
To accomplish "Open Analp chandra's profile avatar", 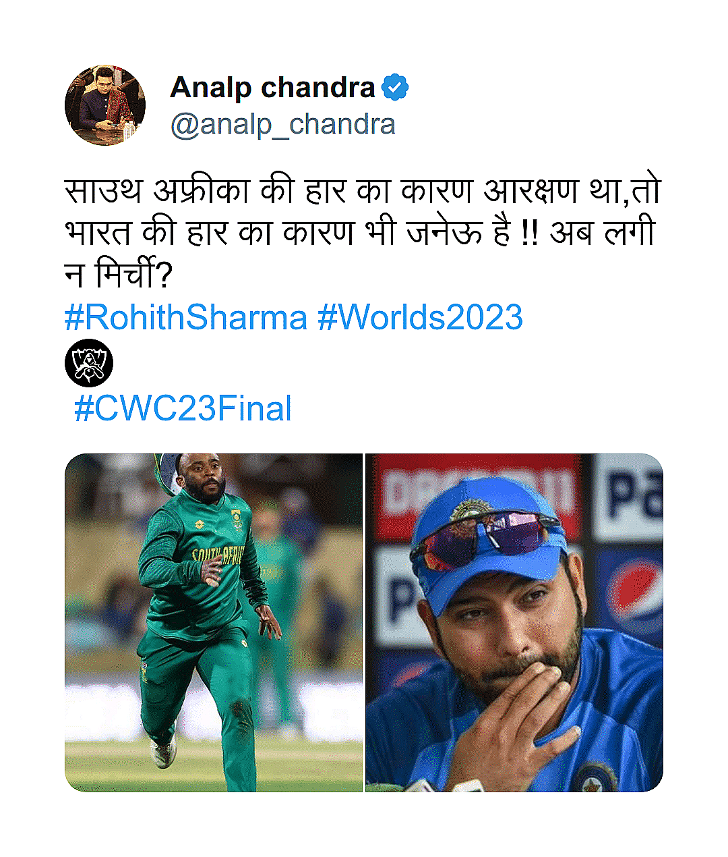I will pos(105,105).
